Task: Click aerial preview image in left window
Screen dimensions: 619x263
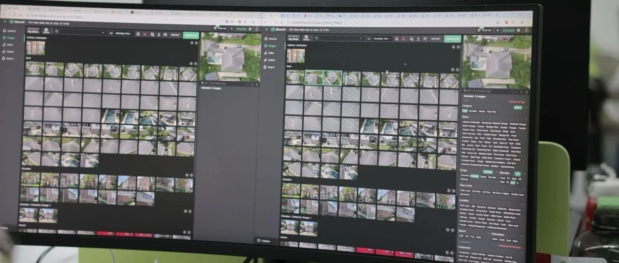Action: 230,57
